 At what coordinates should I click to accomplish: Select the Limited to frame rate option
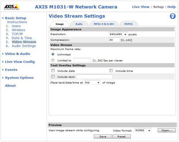point(53,60)
